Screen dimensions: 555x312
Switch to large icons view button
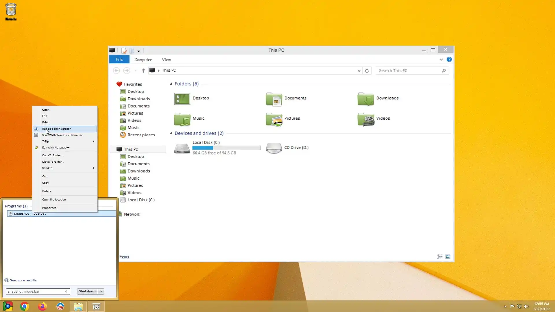click(448, 257)
